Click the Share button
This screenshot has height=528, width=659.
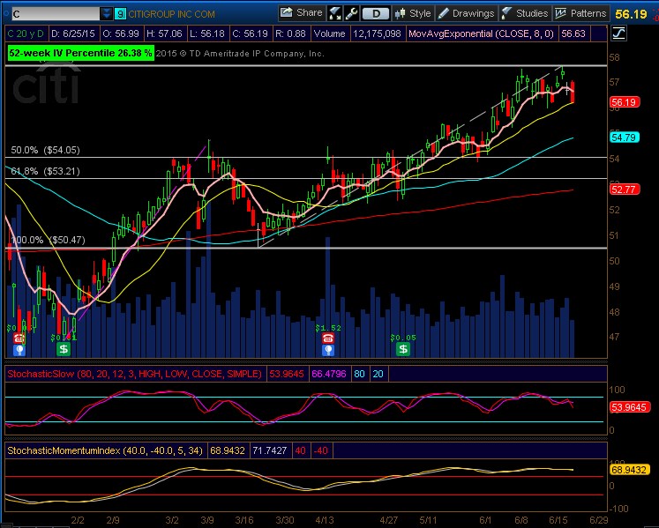(x=301, y=13)
